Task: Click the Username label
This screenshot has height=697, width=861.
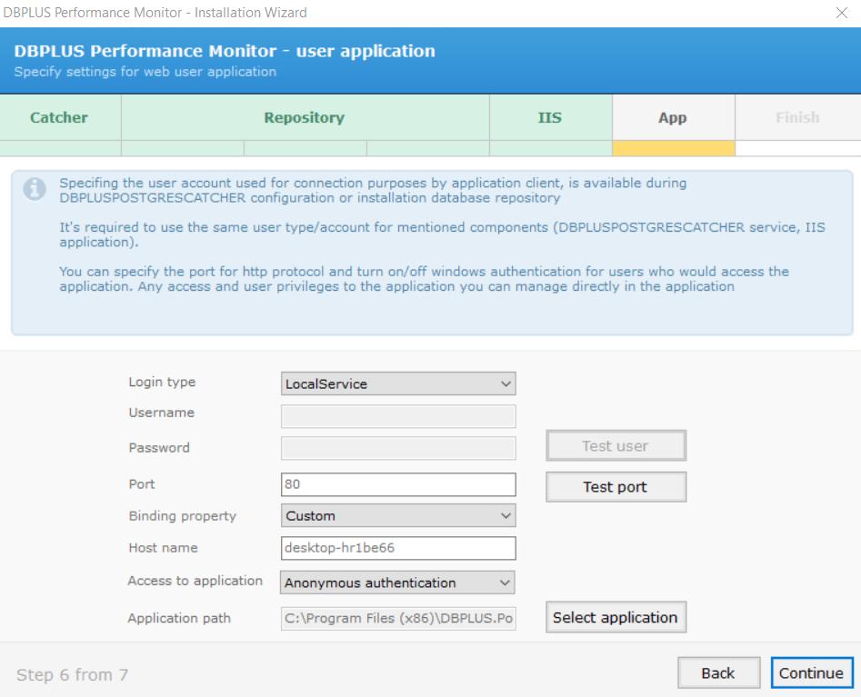Action: tap(162, 413)
